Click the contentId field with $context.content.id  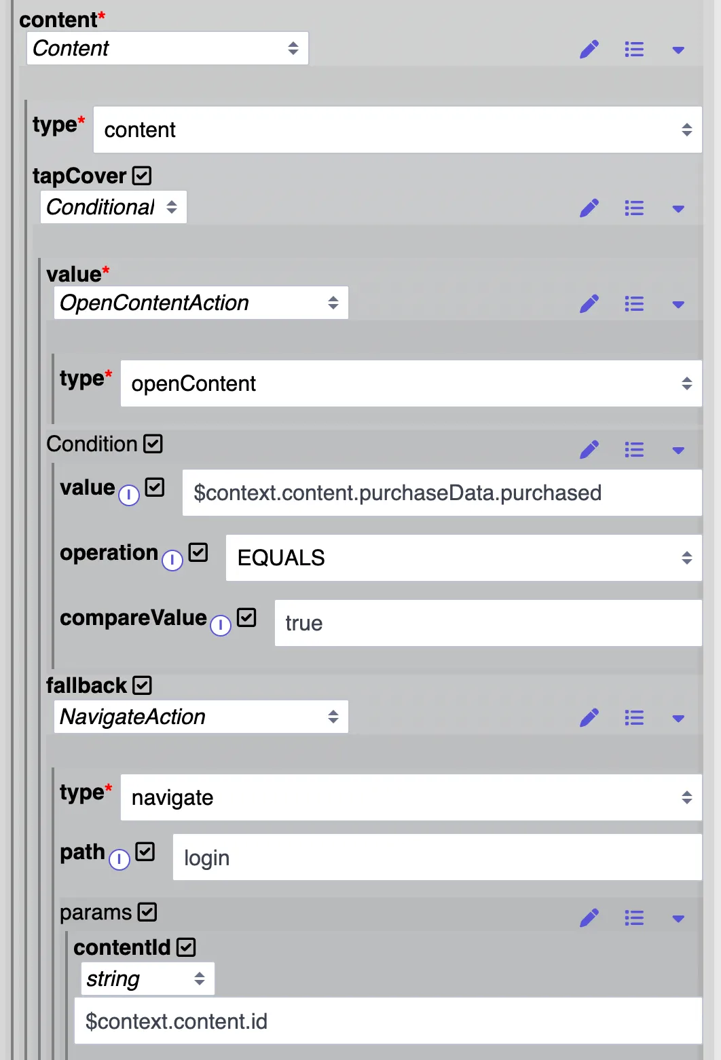point(388,1021)
